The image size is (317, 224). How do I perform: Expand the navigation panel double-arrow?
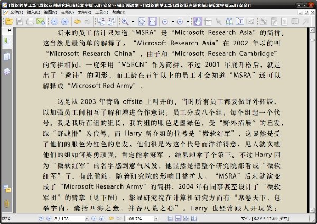click(10, 30)
